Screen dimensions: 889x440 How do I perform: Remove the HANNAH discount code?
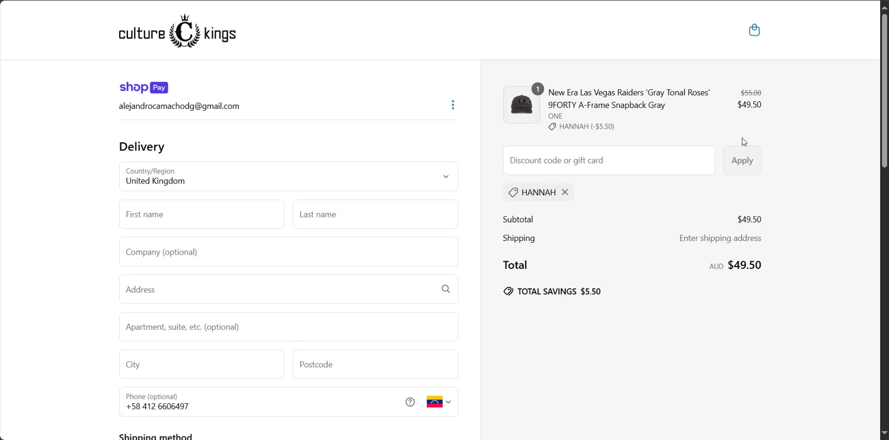click(565, 192)
